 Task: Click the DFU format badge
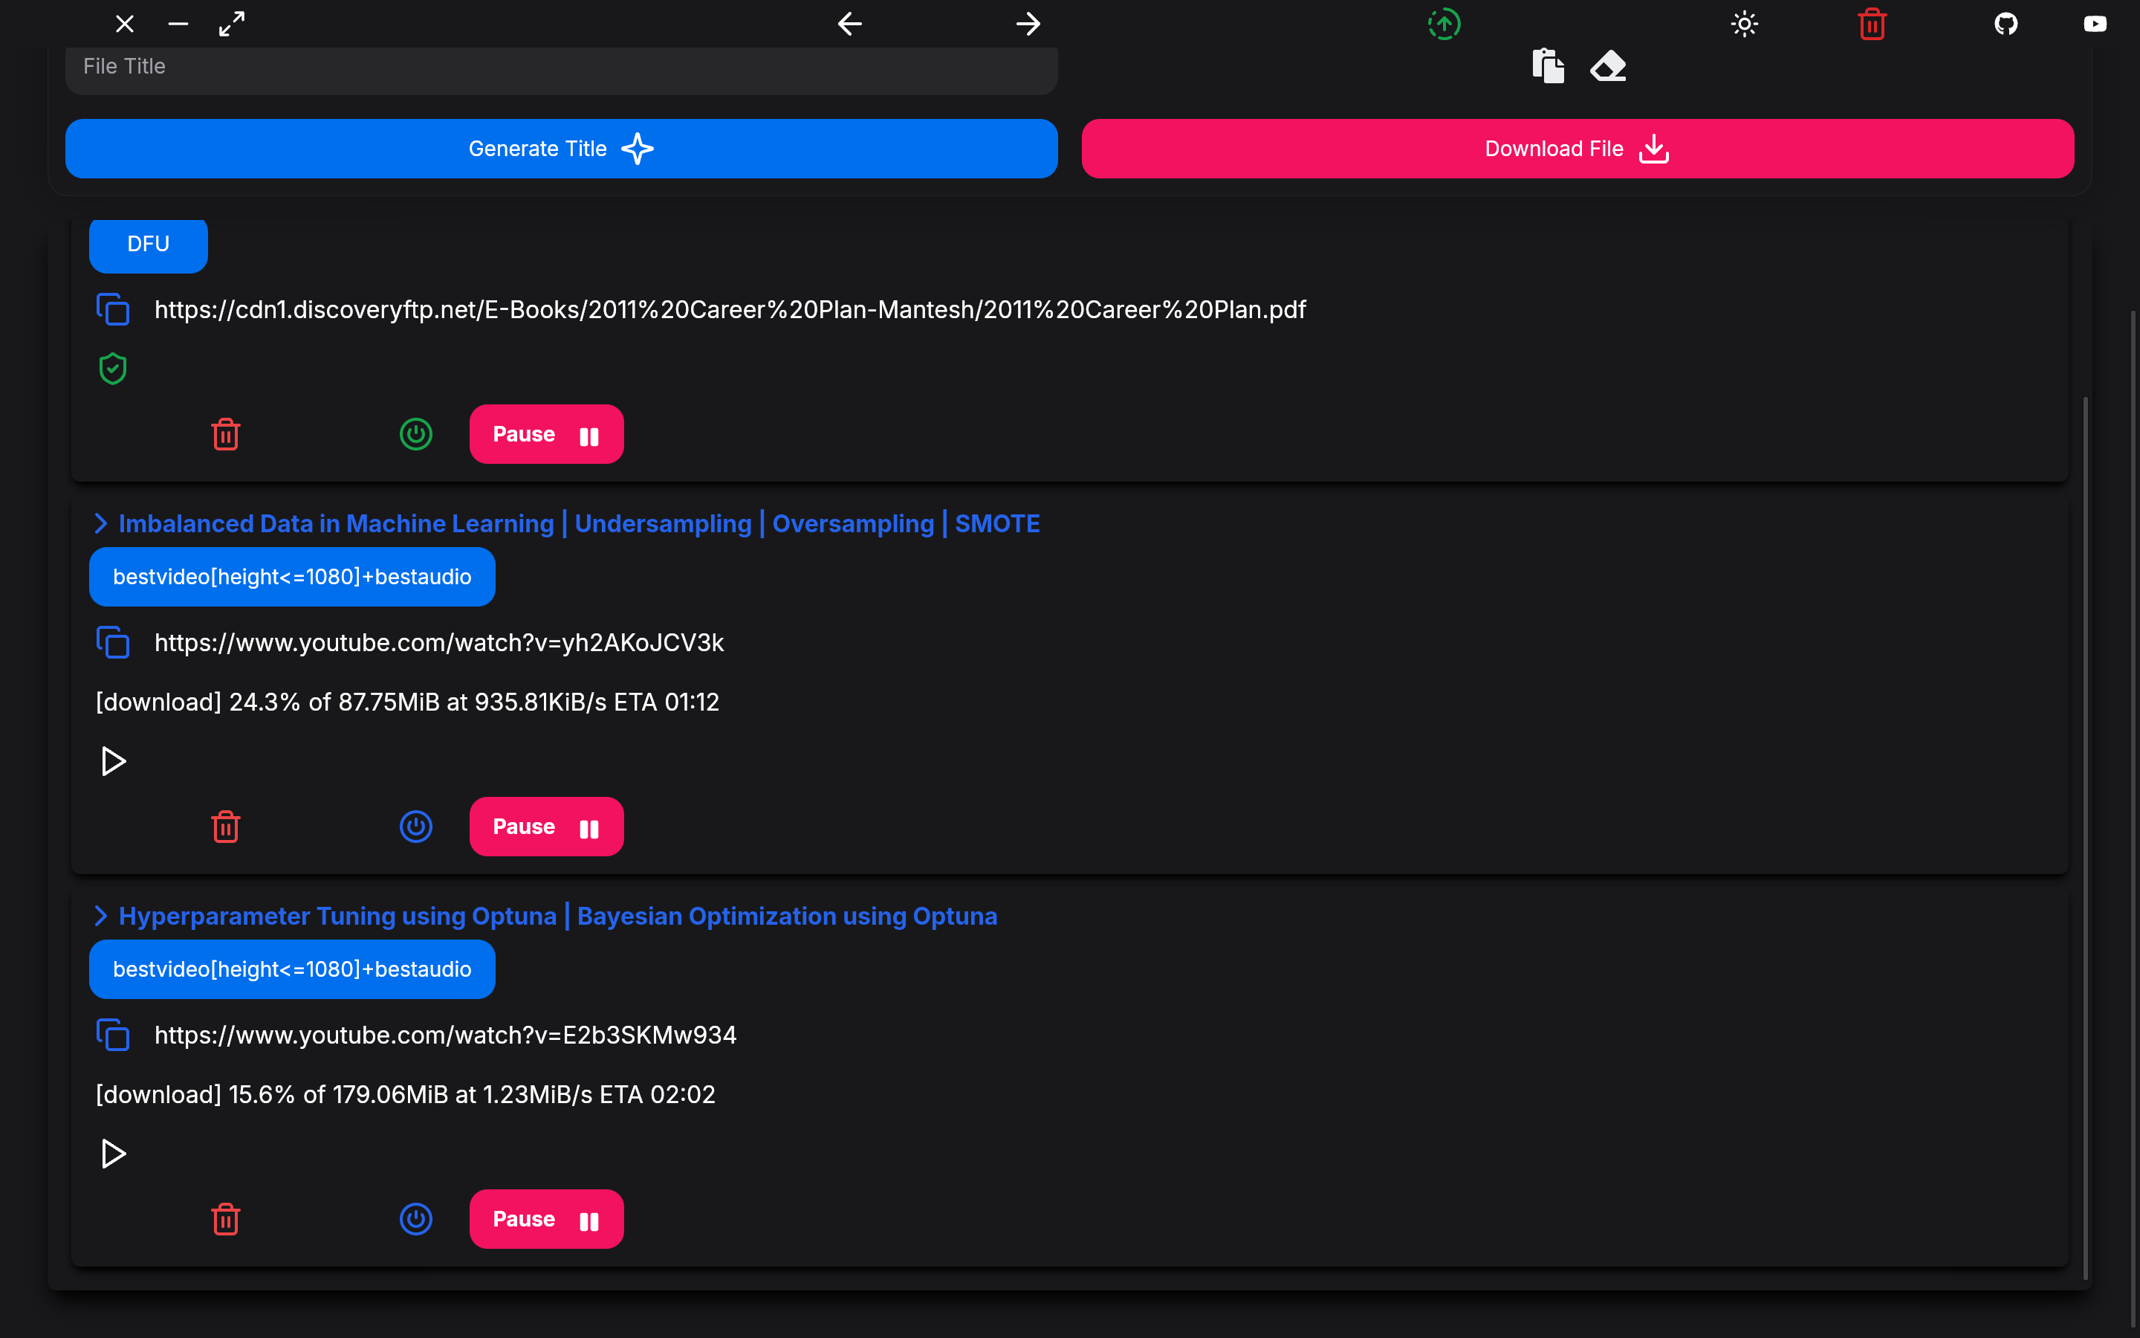tap(148, 245)
